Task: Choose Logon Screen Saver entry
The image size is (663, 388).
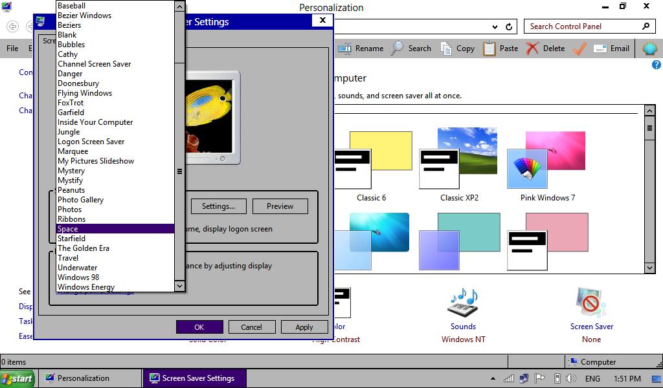Action: pyautogui.click(x=115, y=142)
